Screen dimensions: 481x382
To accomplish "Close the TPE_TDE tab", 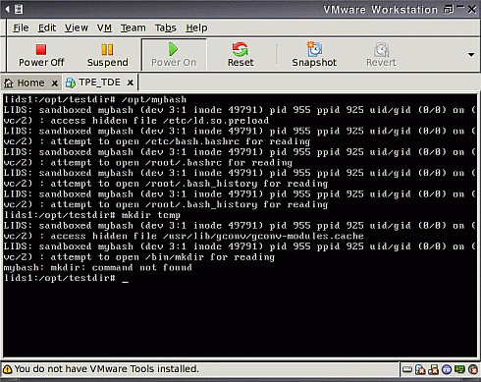I will click(x=131, y=82).
